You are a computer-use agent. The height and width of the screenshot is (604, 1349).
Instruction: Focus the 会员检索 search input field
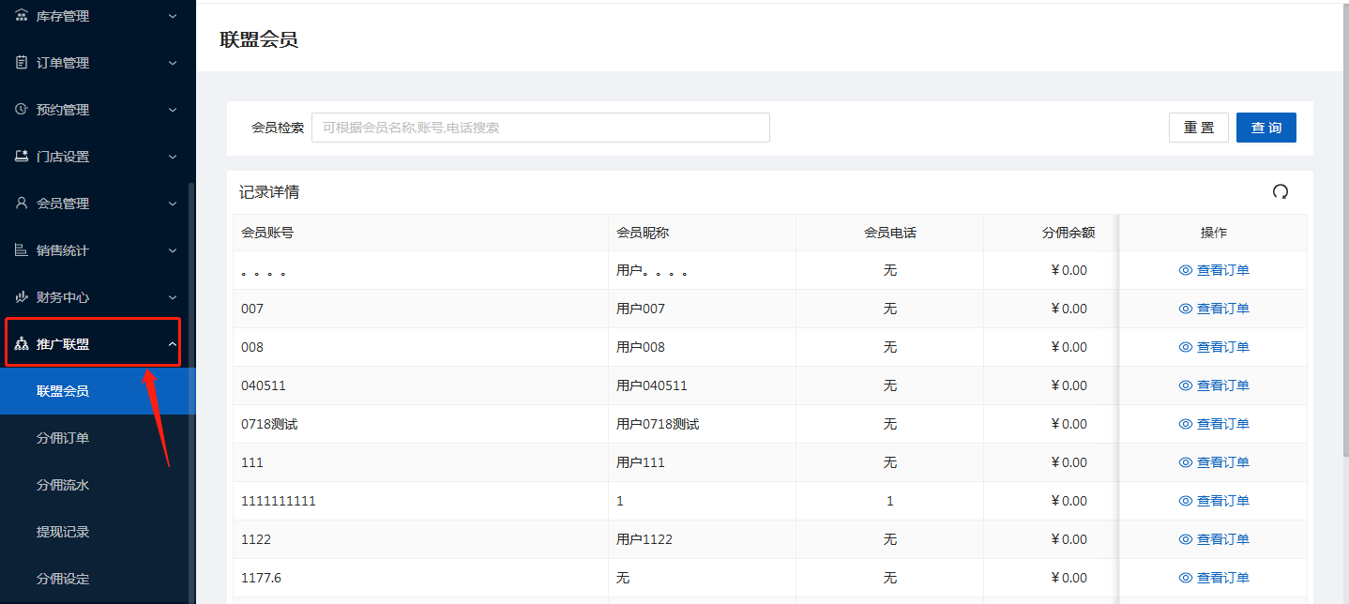click(540, 128)
